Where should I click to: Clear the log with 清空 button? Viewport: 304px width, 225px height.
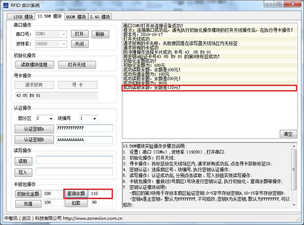click(x=288, y=134)
